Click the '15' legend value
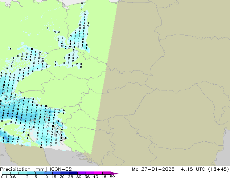Viewport: 230px width, 178px height. 54,177
